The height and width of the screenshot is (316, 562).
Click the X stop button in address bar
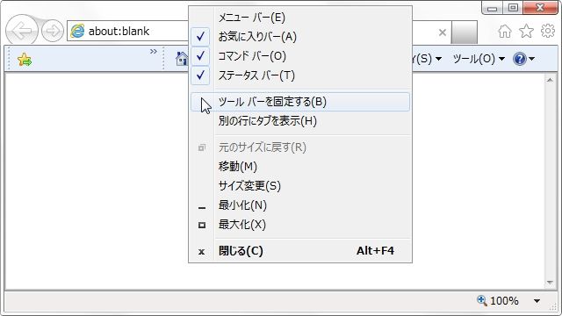[x=443, y=32]
